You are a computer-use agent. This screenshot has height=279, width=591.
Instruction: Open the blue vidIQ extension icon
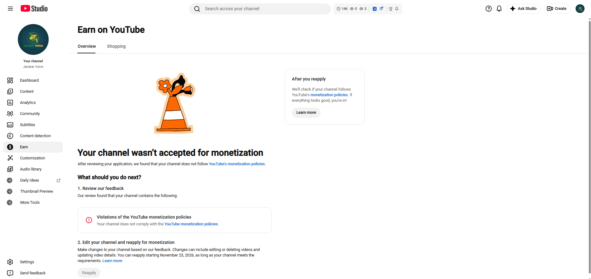pyautogui.click(x=374, y=9)
